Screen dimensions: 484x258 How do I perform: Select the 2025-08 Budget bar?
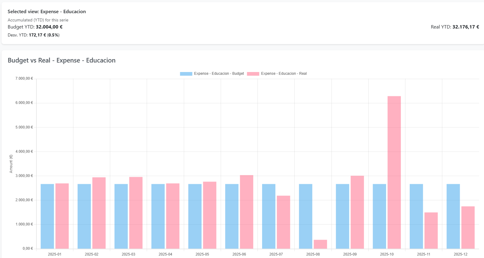tap(306, 216)
